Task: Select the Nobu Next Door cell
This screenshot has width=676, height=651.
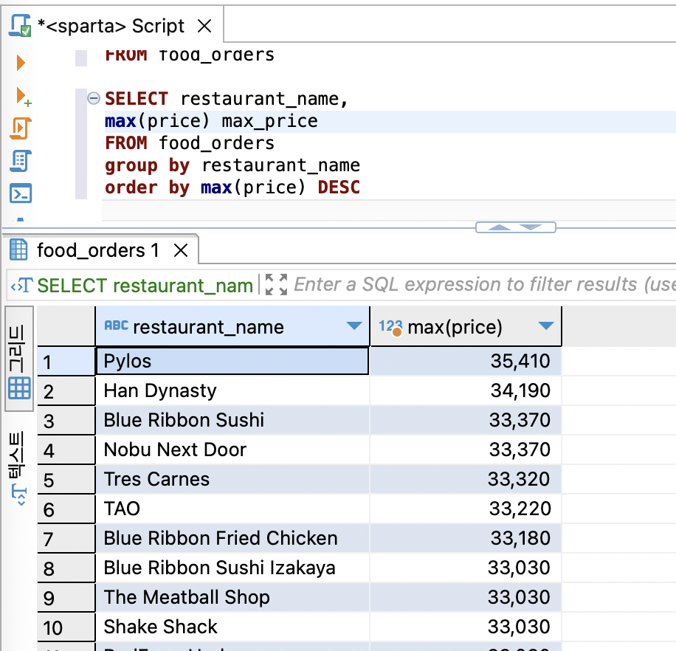Action: 232,449
